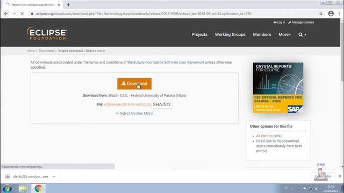This screenshot has height=193, width=344.
Task: Close the downloads bar
Action: point(340,176)
